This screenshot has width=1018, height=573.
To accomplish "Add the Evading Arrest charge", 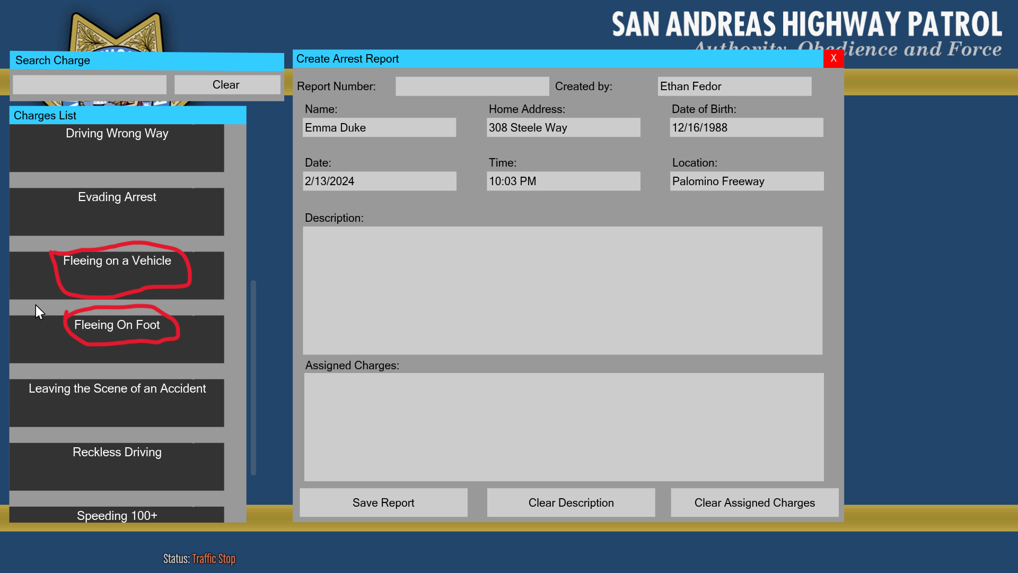I will point(117,211).
